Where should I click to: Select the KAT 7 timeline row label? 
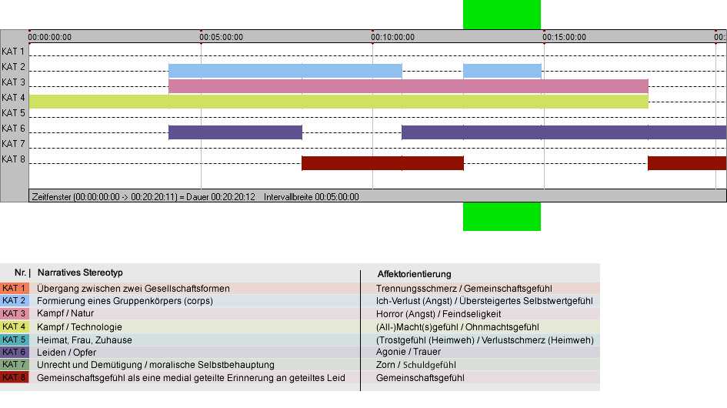pyautogui.click(x=13, y=143)
